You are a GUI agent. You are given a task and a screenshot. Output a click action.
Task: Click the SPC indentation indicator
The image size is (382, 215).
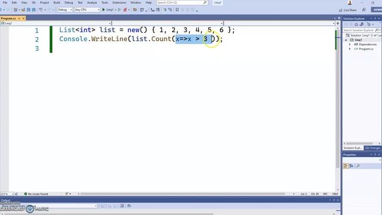click(325, 194)
